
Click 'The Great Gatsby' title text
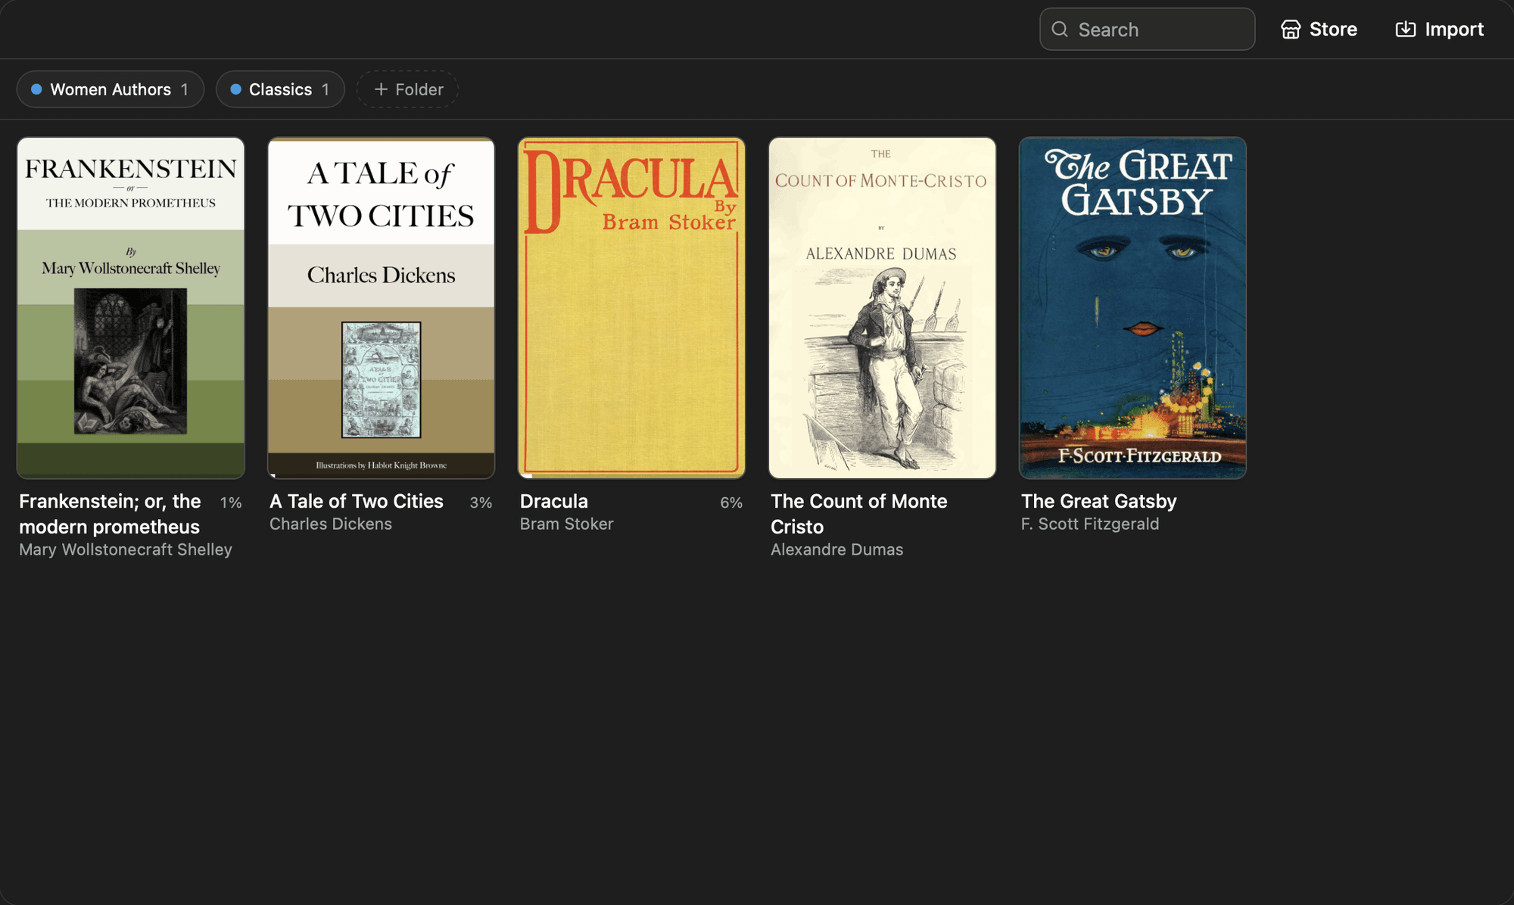[1099, 501]
